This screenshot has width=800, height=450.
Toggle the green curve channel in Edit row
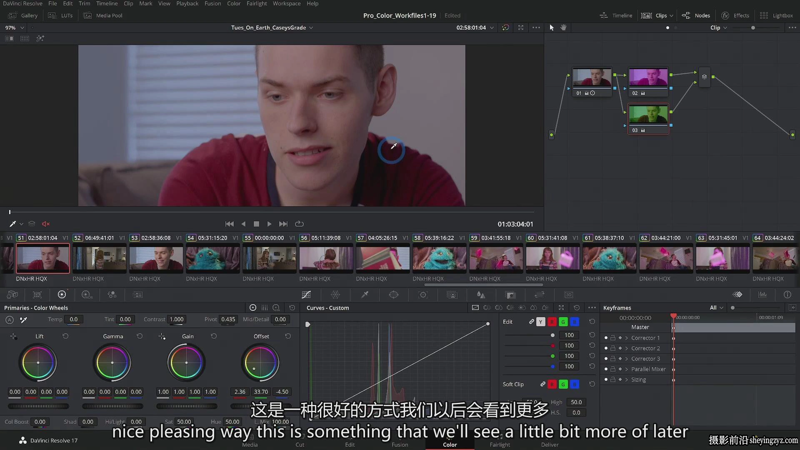[x=563, y=322]
